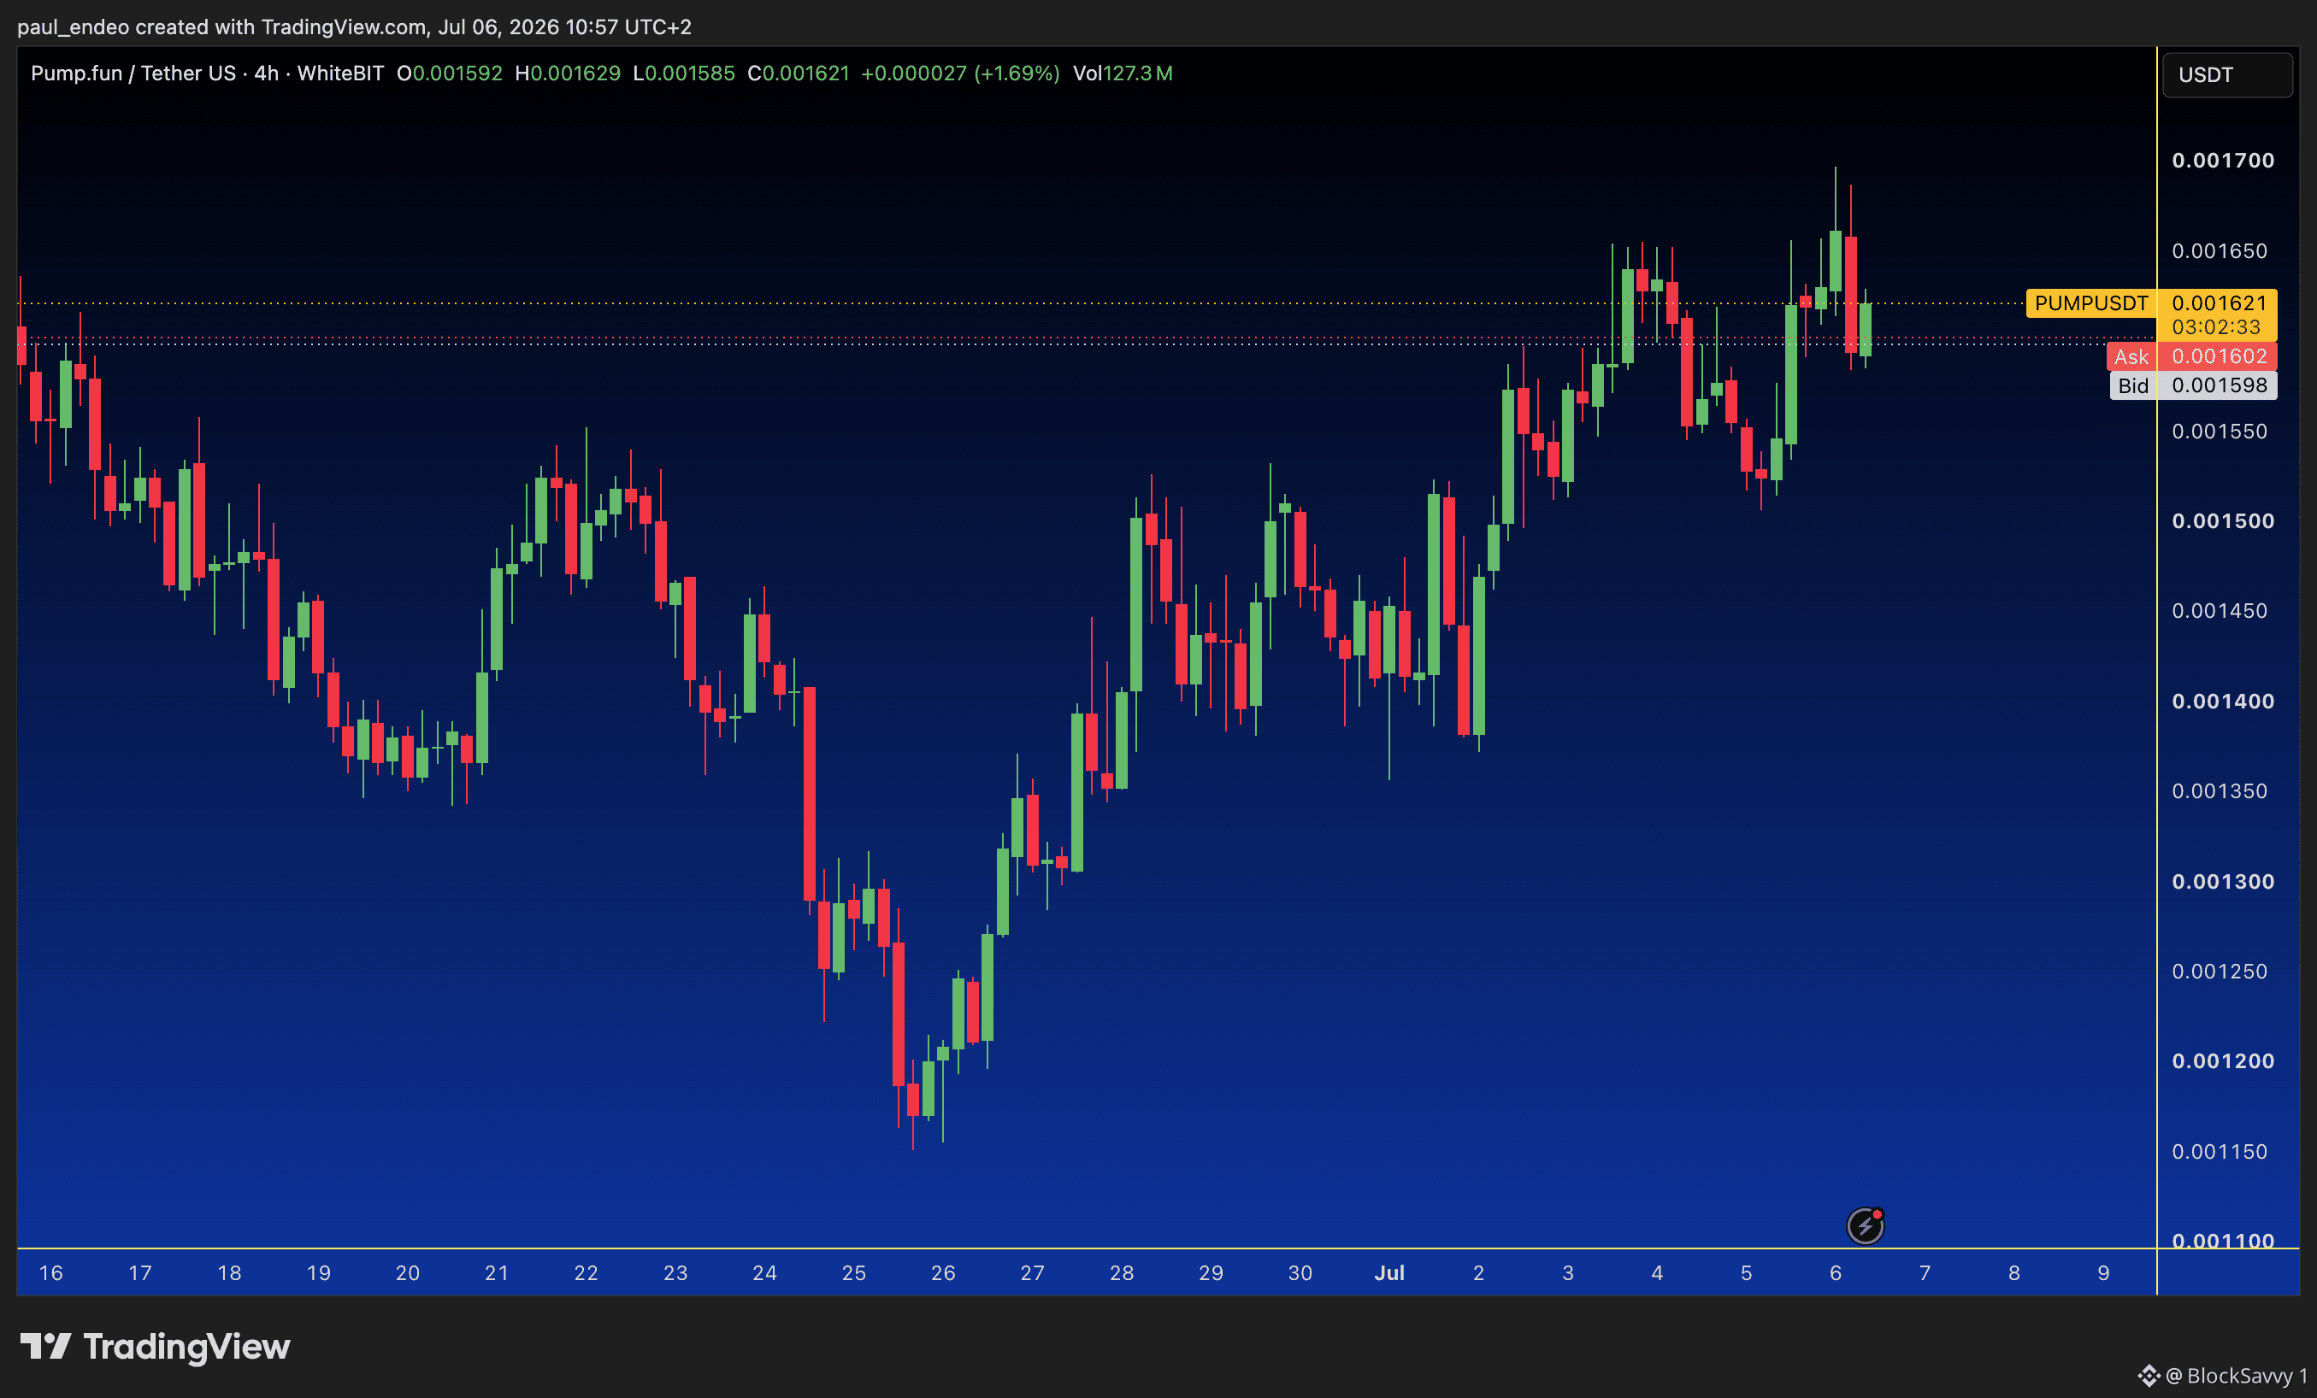Click the 4h interval in the legend
2317x1398 pixels.
266,73
